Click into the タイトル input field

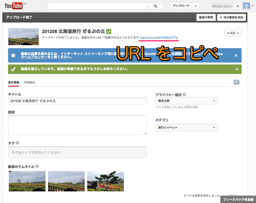click(x=77, y=101)
